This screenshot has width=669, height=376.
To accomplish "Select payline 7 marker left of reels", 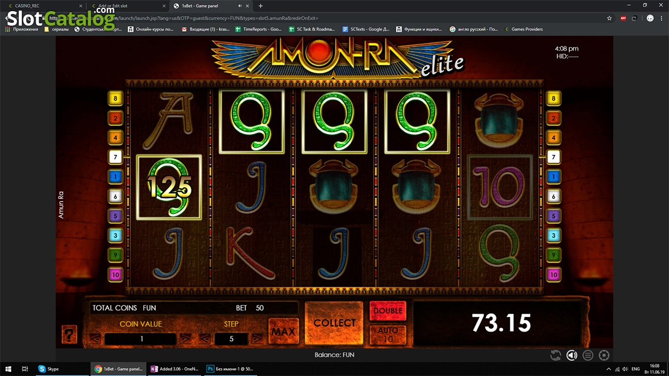I will (115, 158).
